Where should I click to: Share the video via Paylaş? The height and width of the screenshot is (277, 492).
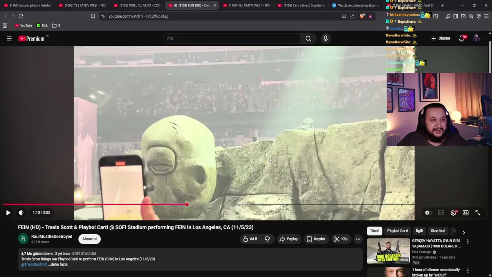[x=288, y=239]
